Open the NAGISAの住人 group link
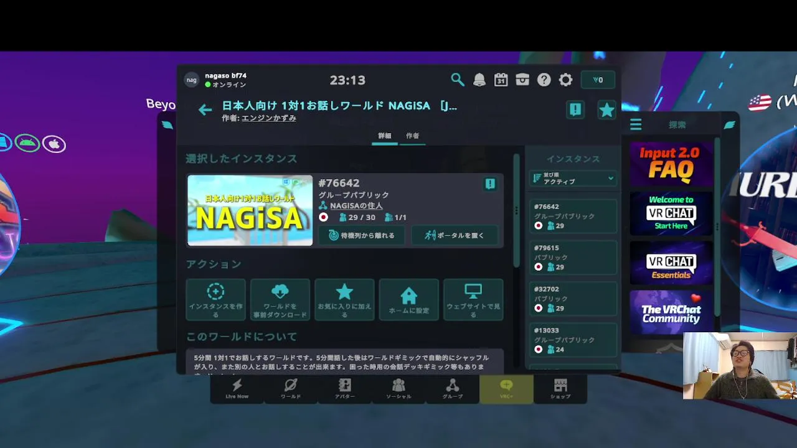The image size is (797, 448). [356, 205]
